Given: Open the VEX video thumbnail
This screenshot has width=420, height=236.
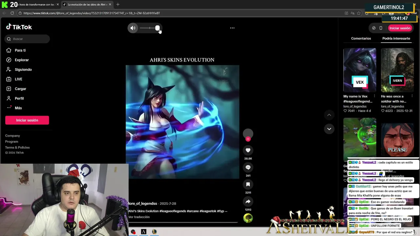Looking at the screenshot, I should (x=360, y=70).
